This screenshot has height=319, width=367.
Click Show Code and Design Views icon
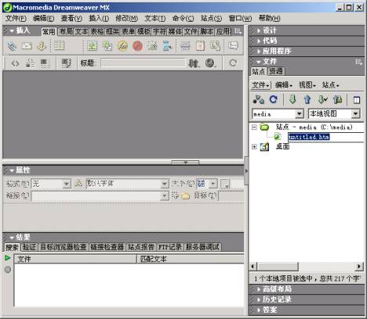coord(30,63)
